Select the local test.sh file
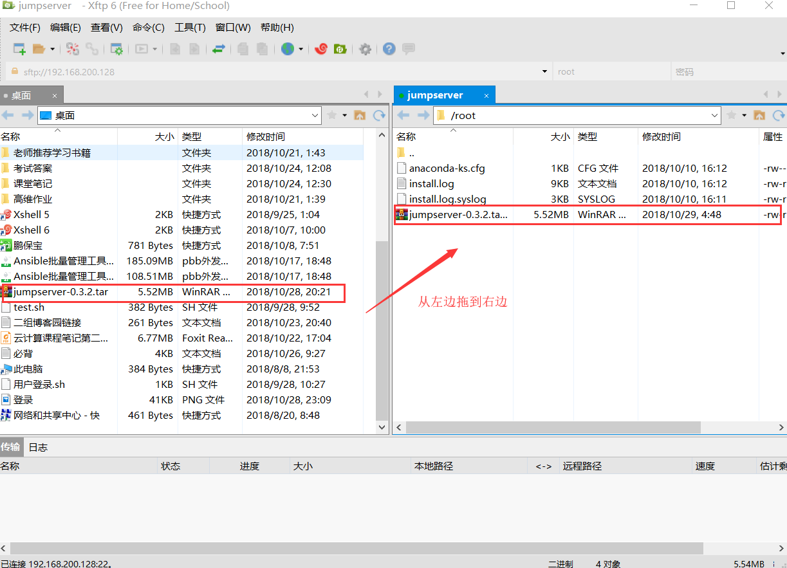Screen dimensions: 787x568 point(181,307)
